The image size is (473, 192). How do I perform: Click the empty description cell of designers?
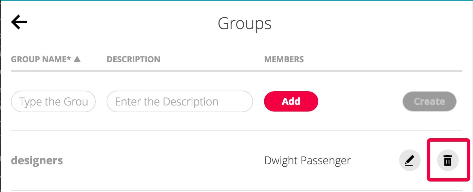point(180,160)
